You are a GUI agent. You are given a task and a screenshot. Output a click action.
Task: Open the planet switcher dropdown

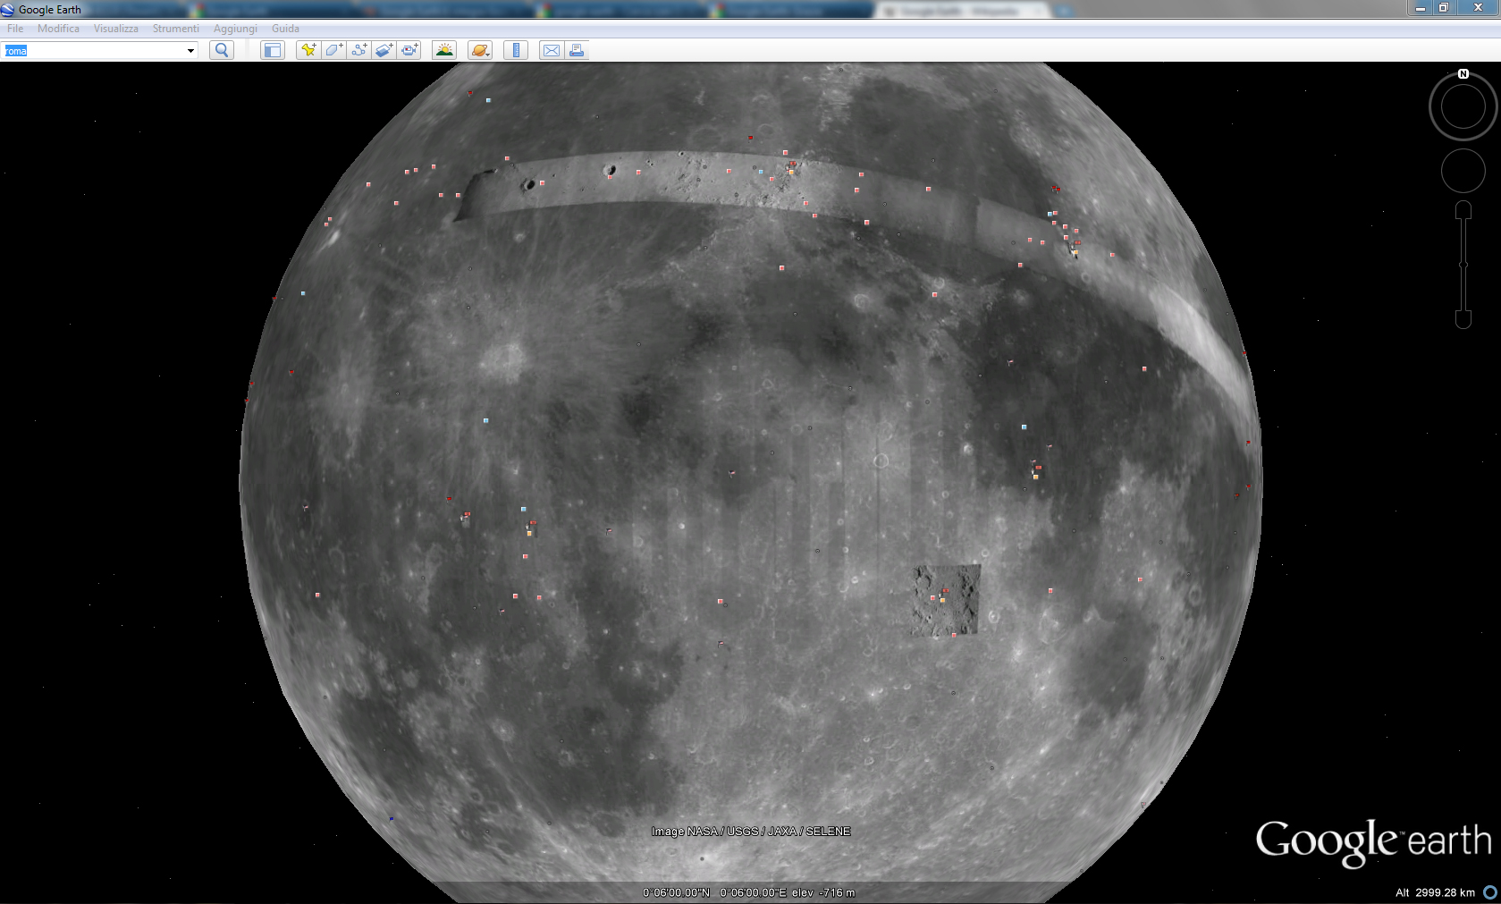[x=480, y=50]
